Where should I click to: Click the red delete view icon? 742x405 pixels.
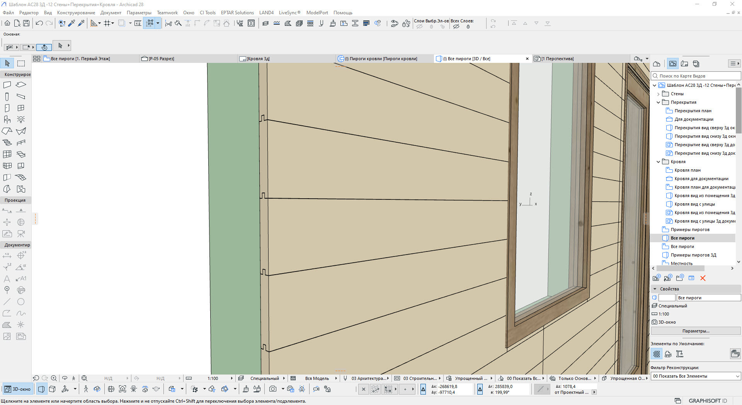703,278
